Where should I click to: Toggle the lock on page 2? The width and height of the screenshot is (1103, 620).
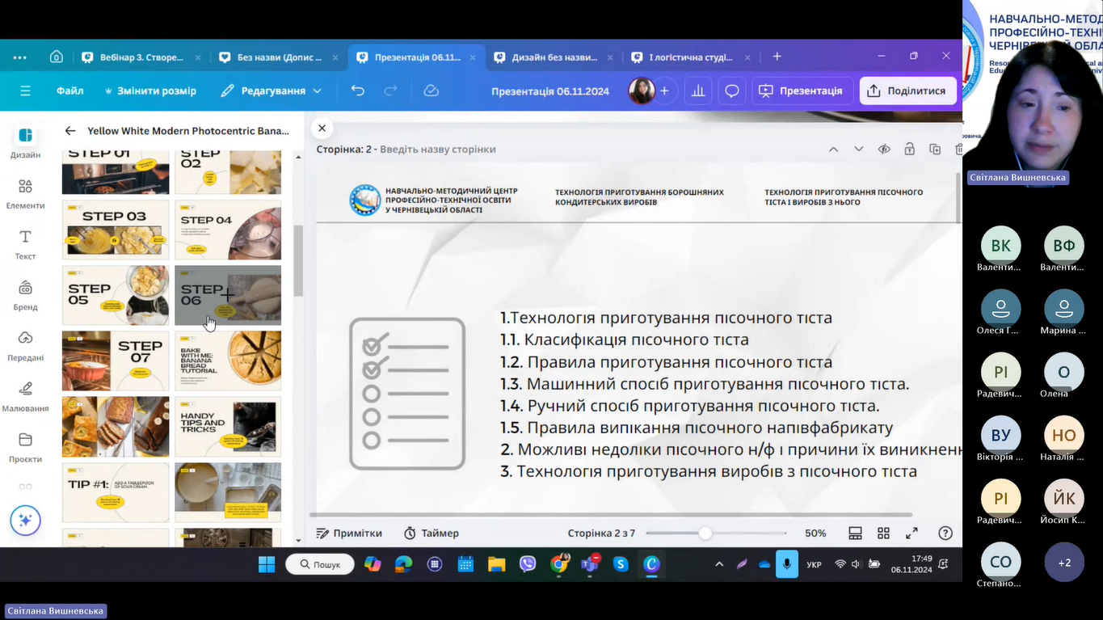[x=910, y=149]
